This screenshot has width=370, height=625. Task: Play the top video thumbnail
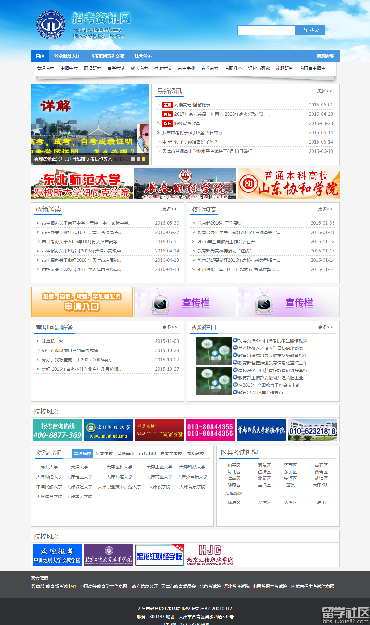coord(214,351)
